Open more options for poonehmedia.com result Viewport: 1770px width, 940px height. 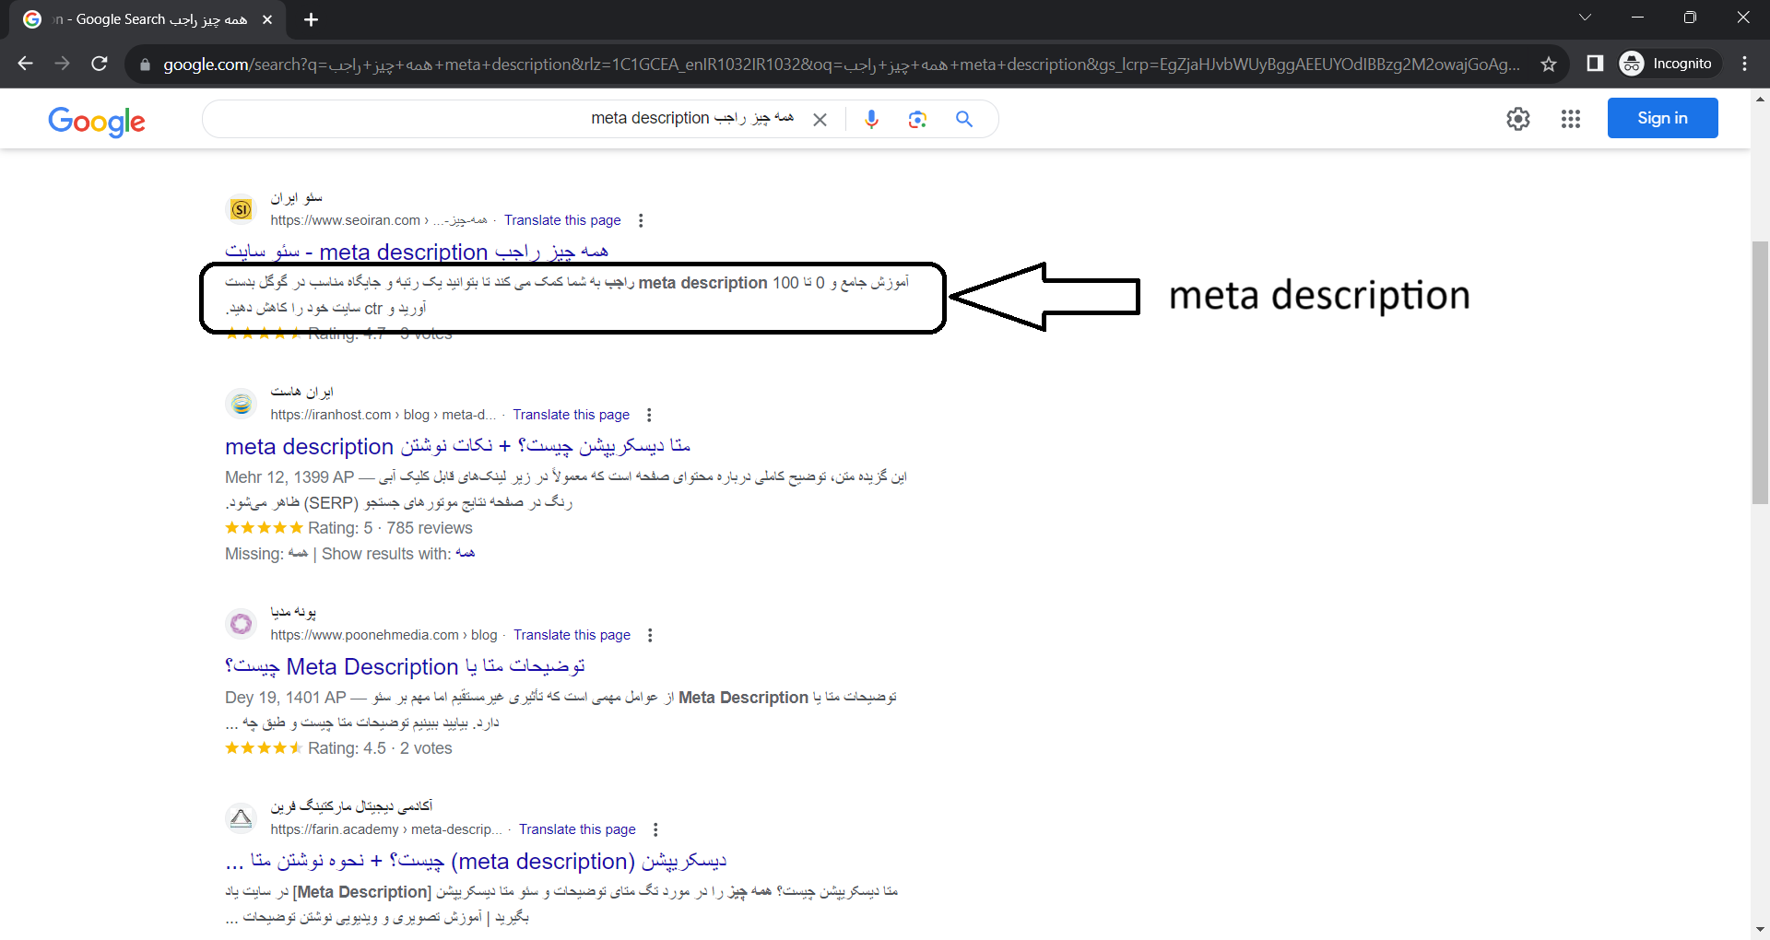pyautogui.click(x=650, y=635)
